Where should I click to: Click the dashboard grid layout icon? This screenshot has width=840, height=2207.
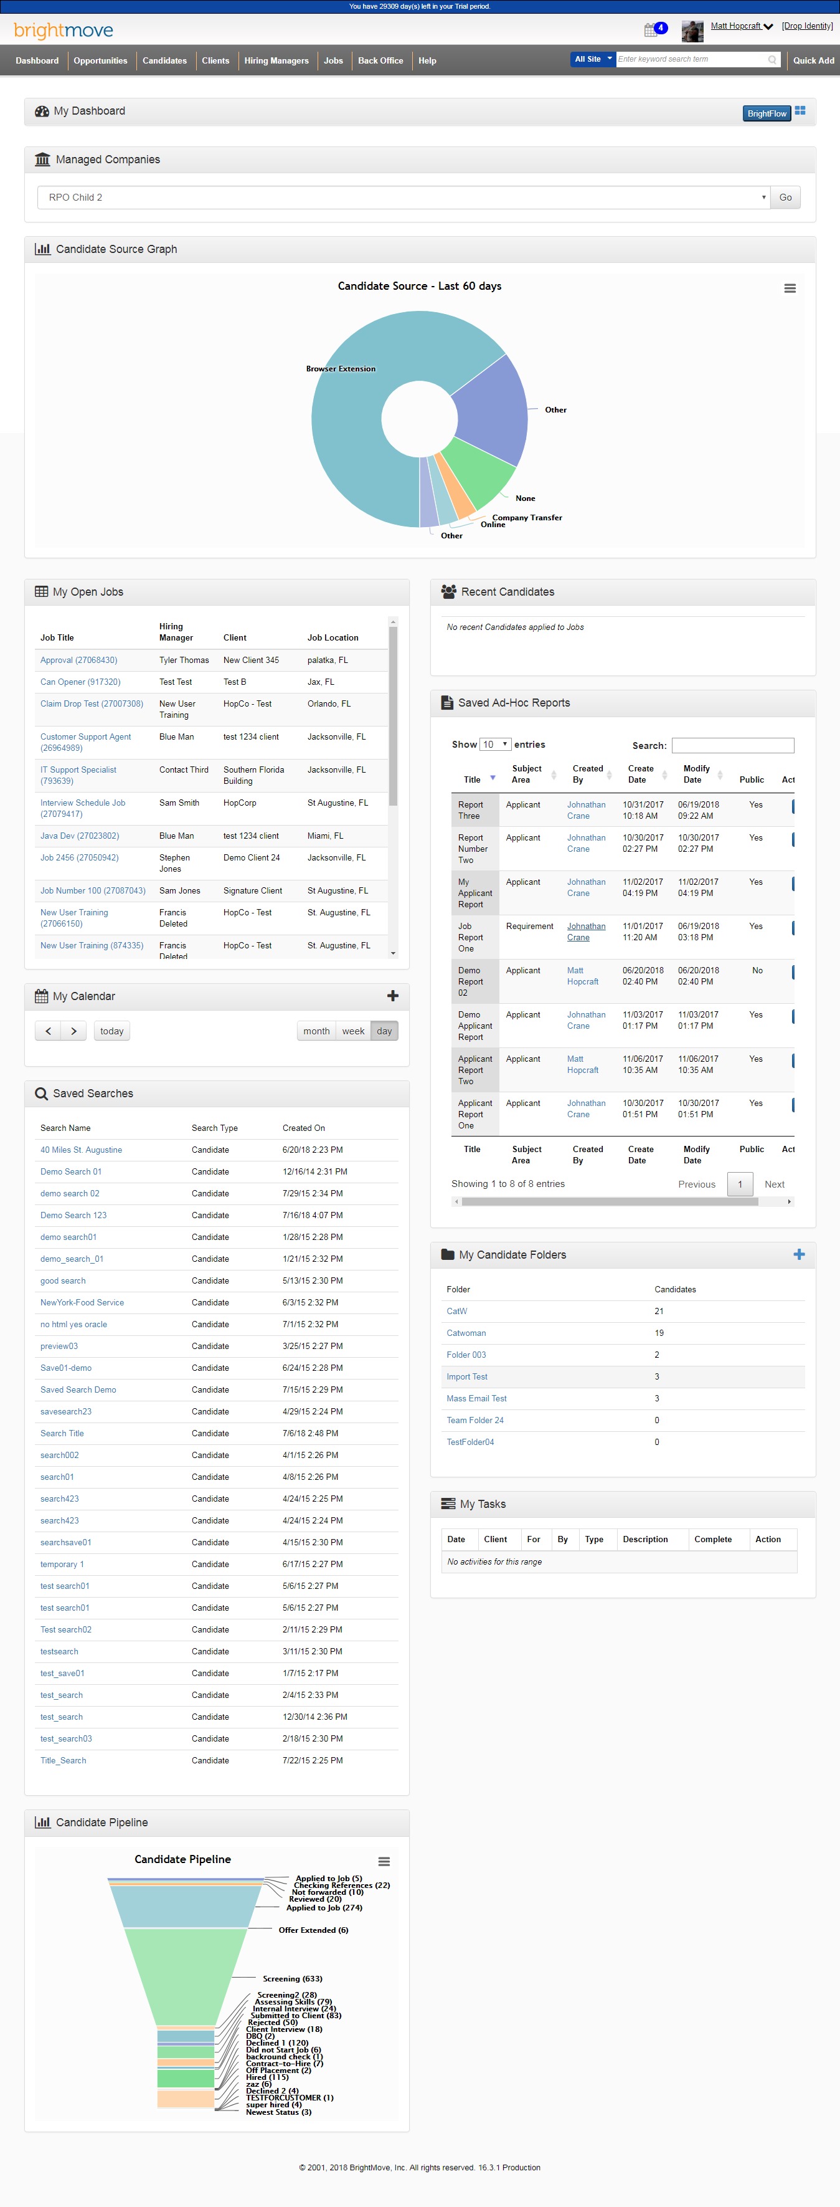coord(800,110)
